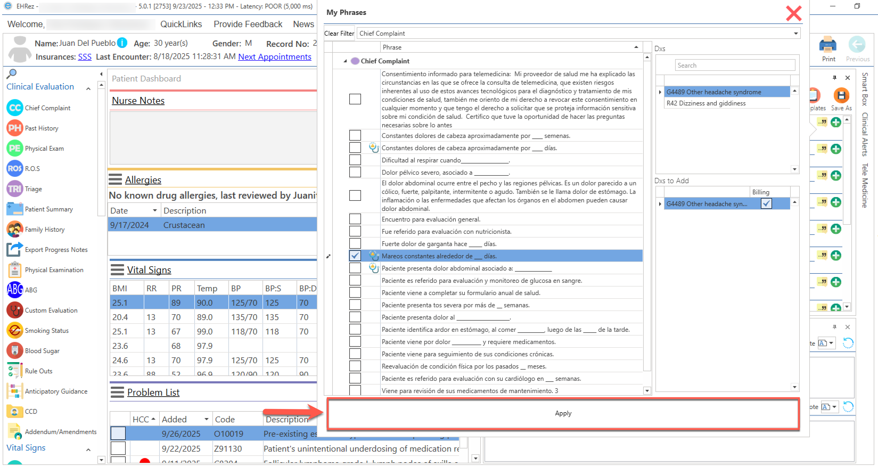The image size is (878, 466).
Task: Click the Past History PH icon
Action: (15, 128)
